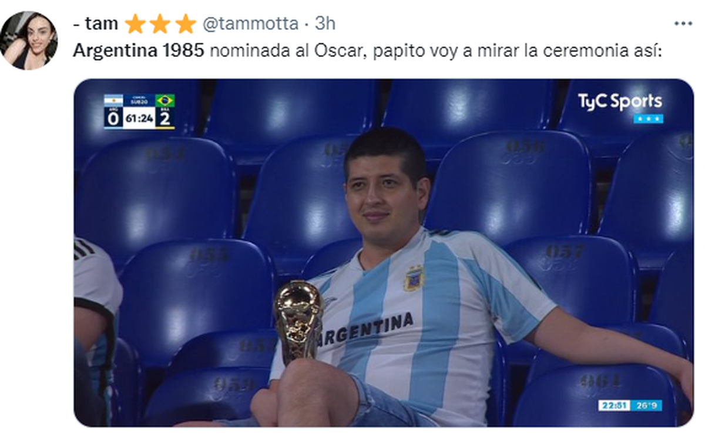Click the ARGENTINA lettering on the jersey
Viewport: 705px width, 437px height.
pyautogui.click(x=365, y=329)
